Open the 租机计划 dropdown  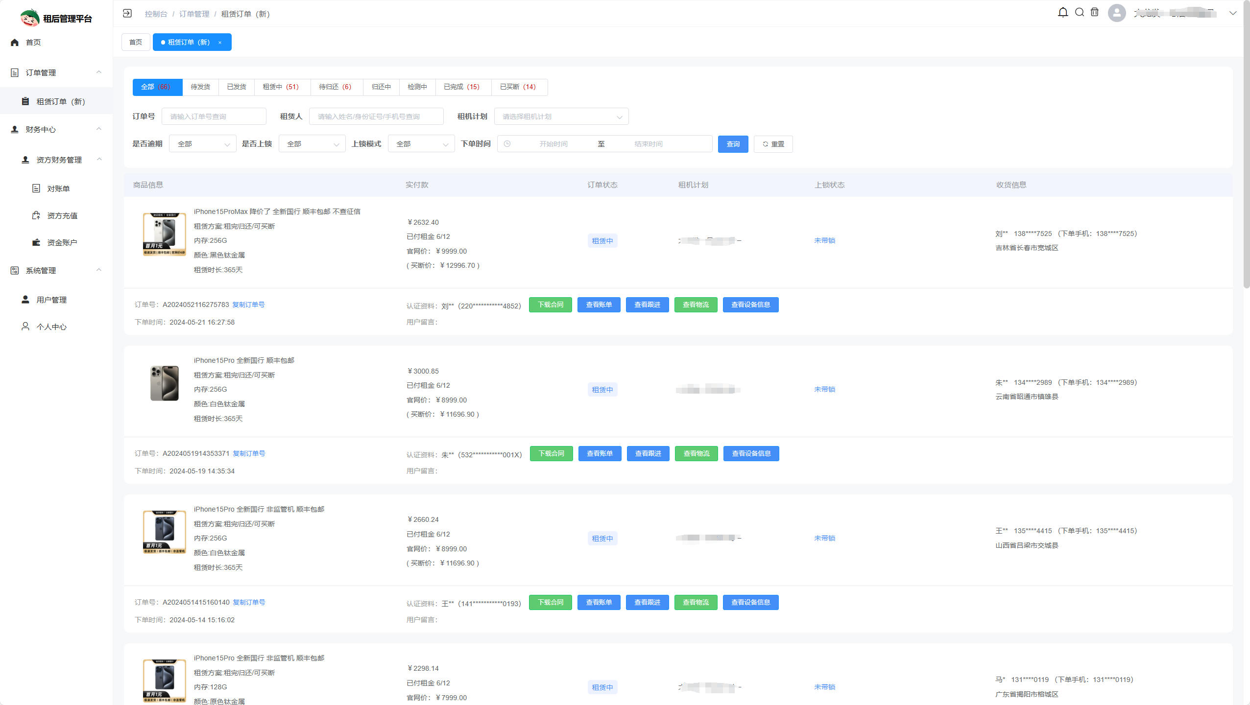[x=561, y=117]
